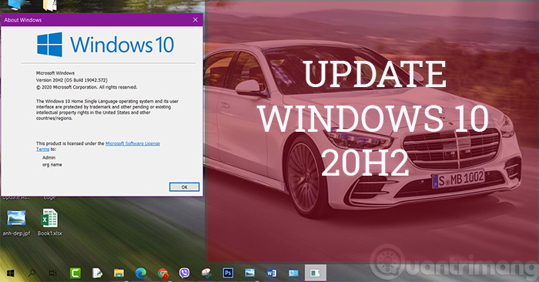Image resolution: width=539 pixels, height=282 pixels.
Task: Click the 'UPDATE' heading on banner
Action: (375, 74)
